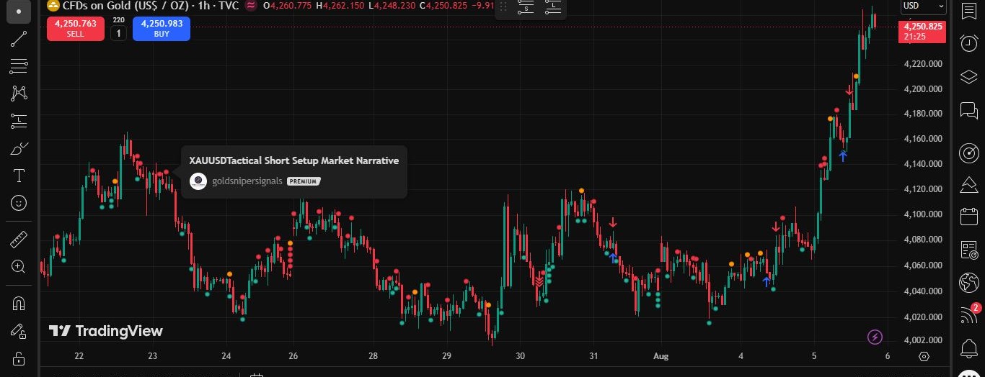Open the mountain peaks panel icon
The height and width of the screenshot is (377, 985).
(x=969, y=185)
